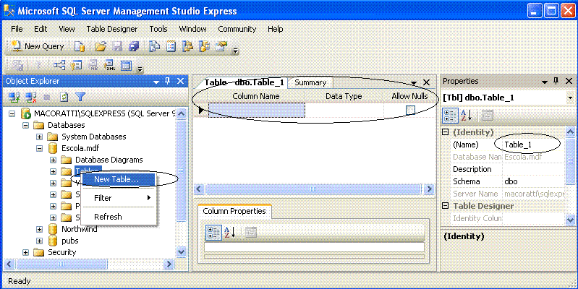Image resolution: width=578 pixels, height=289 pixels.
Task: Open the Community menu
Action: pos(237,29)
